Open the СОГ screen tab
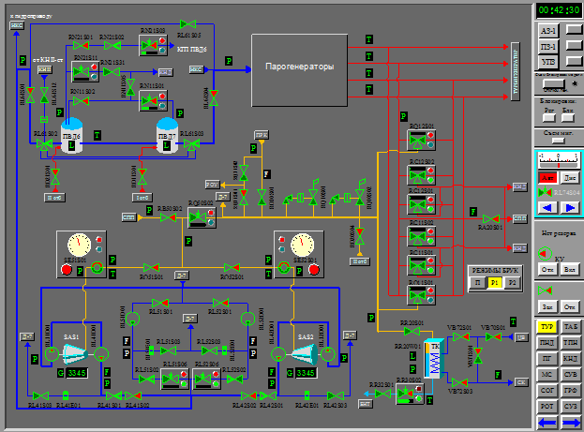 click(x=547, y=390)
